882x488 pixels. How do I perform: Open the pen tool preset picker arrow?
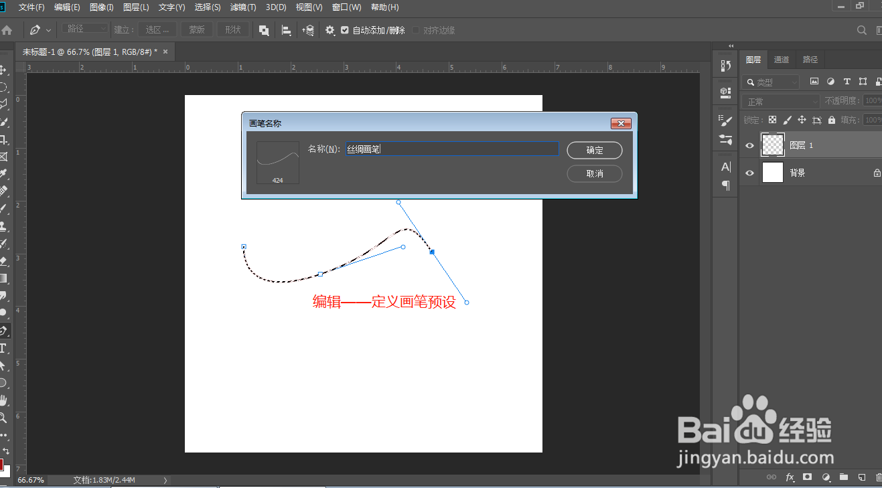[x=48, y=30]
